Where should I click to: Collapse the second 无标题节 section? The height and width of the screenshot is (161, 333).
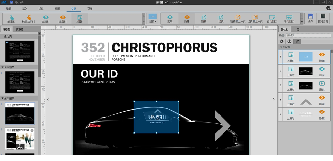(3, 99)
